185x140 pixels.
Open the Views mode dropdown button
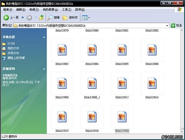coord(86,18)
